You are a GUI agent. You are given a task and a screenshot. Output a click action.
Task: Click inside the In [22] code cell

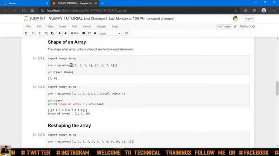(148, 65)
